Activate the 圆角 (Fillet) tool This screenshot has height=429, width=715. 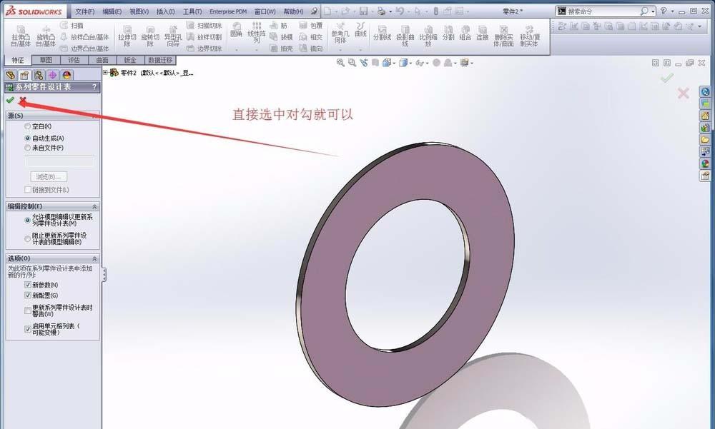237,34
